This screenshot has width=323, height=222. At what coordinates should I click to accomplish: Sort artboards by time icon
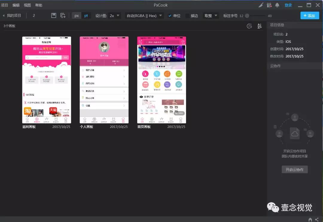click(x=249, y=26)
